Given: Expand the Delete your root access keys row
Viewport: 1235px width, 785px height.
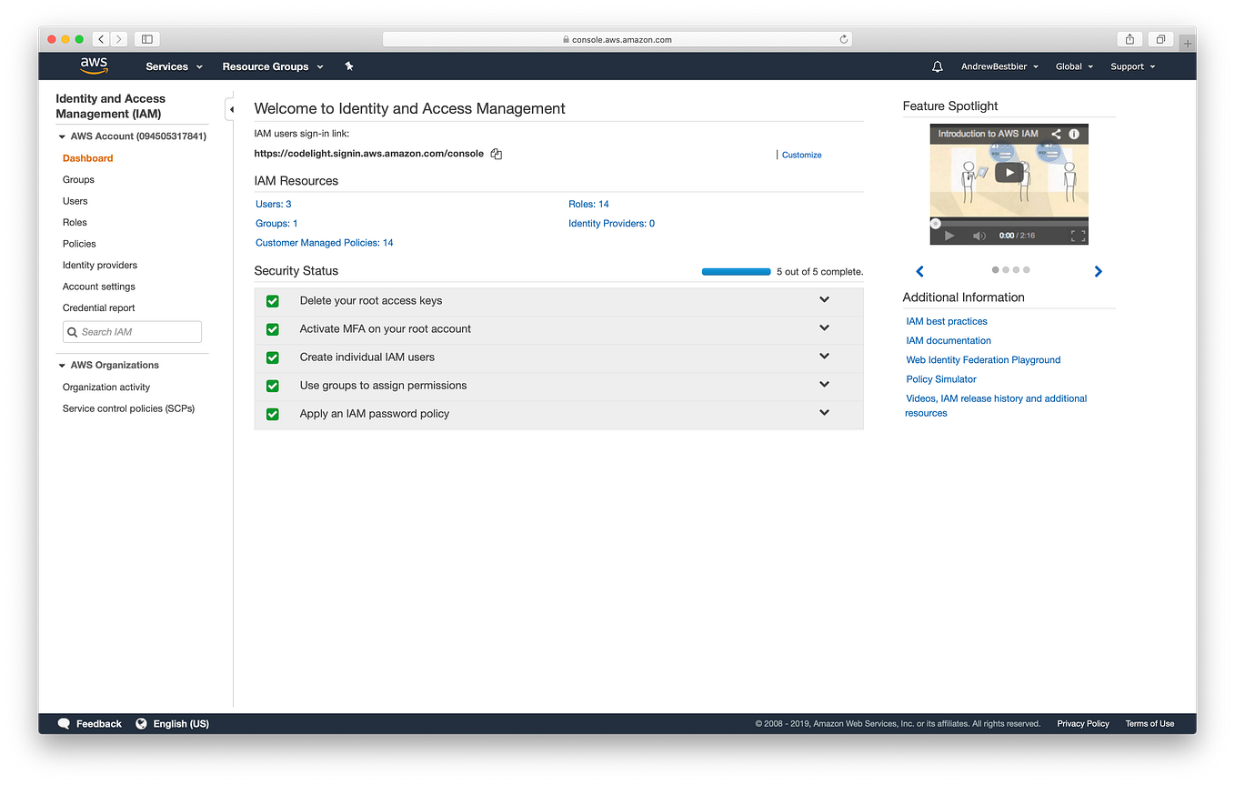Looking at the screenshot, I should pyautogui.click(x=824, y=299).
